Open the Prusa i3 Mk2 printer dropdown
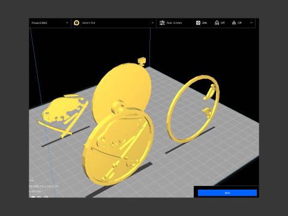288x216 pixels. click(50, 23)
